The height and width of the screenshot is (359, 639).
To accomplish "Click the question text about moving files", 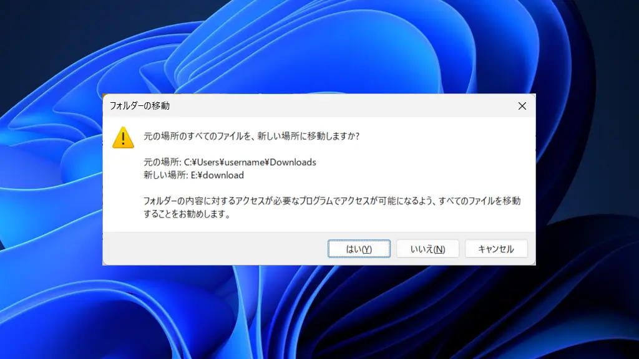I will pos(251,136).
